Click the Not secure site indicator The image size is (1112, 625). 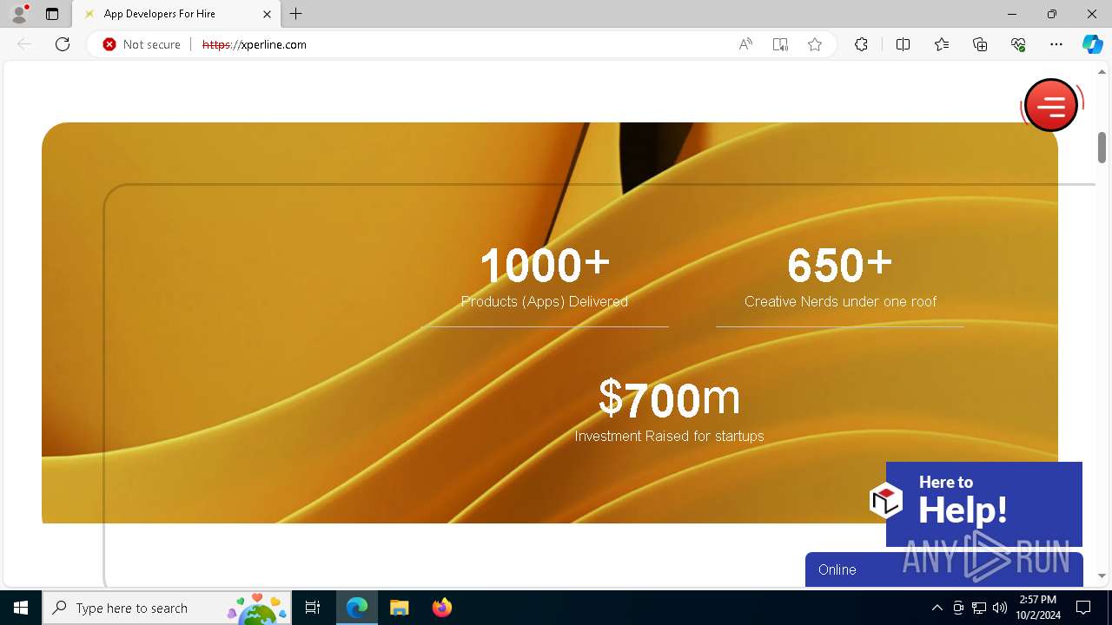click(x=142, y=44)
